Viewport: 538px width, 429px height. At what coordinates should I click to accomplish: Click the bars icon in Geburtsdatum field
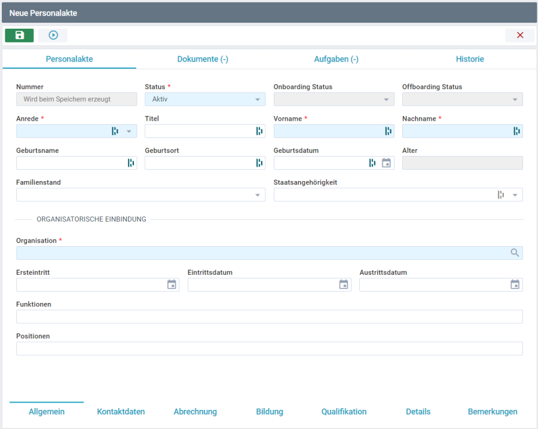click(x=372, y=163)
